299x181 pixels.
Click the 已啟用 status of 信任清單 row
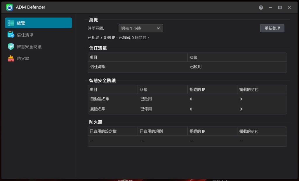196,67
